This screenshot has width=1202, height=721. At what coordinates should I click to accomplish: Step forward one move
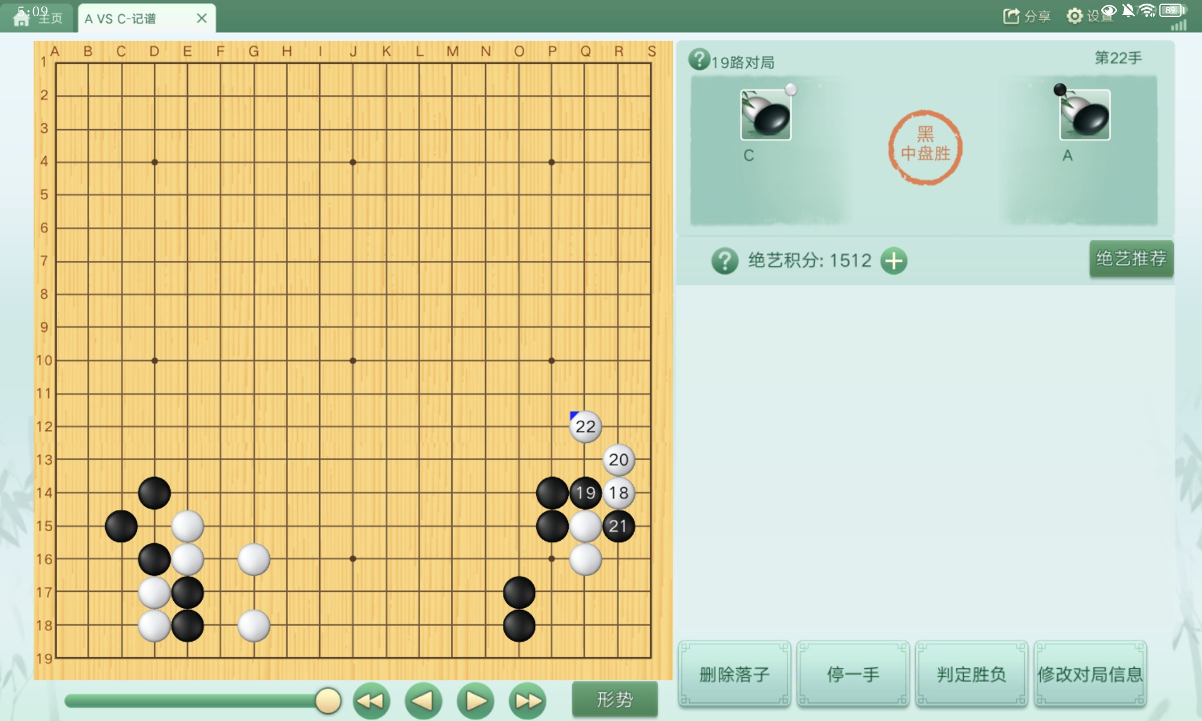point(475,701)
